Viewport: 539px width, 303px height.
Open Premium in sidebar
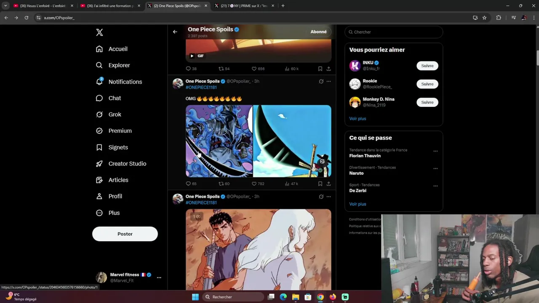click(x=114, y=131)
